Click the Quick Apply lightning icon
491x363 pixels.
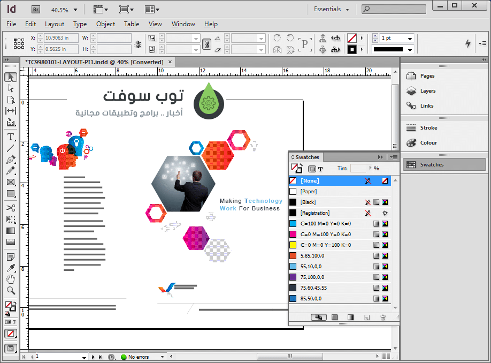(x=468, y=43)
